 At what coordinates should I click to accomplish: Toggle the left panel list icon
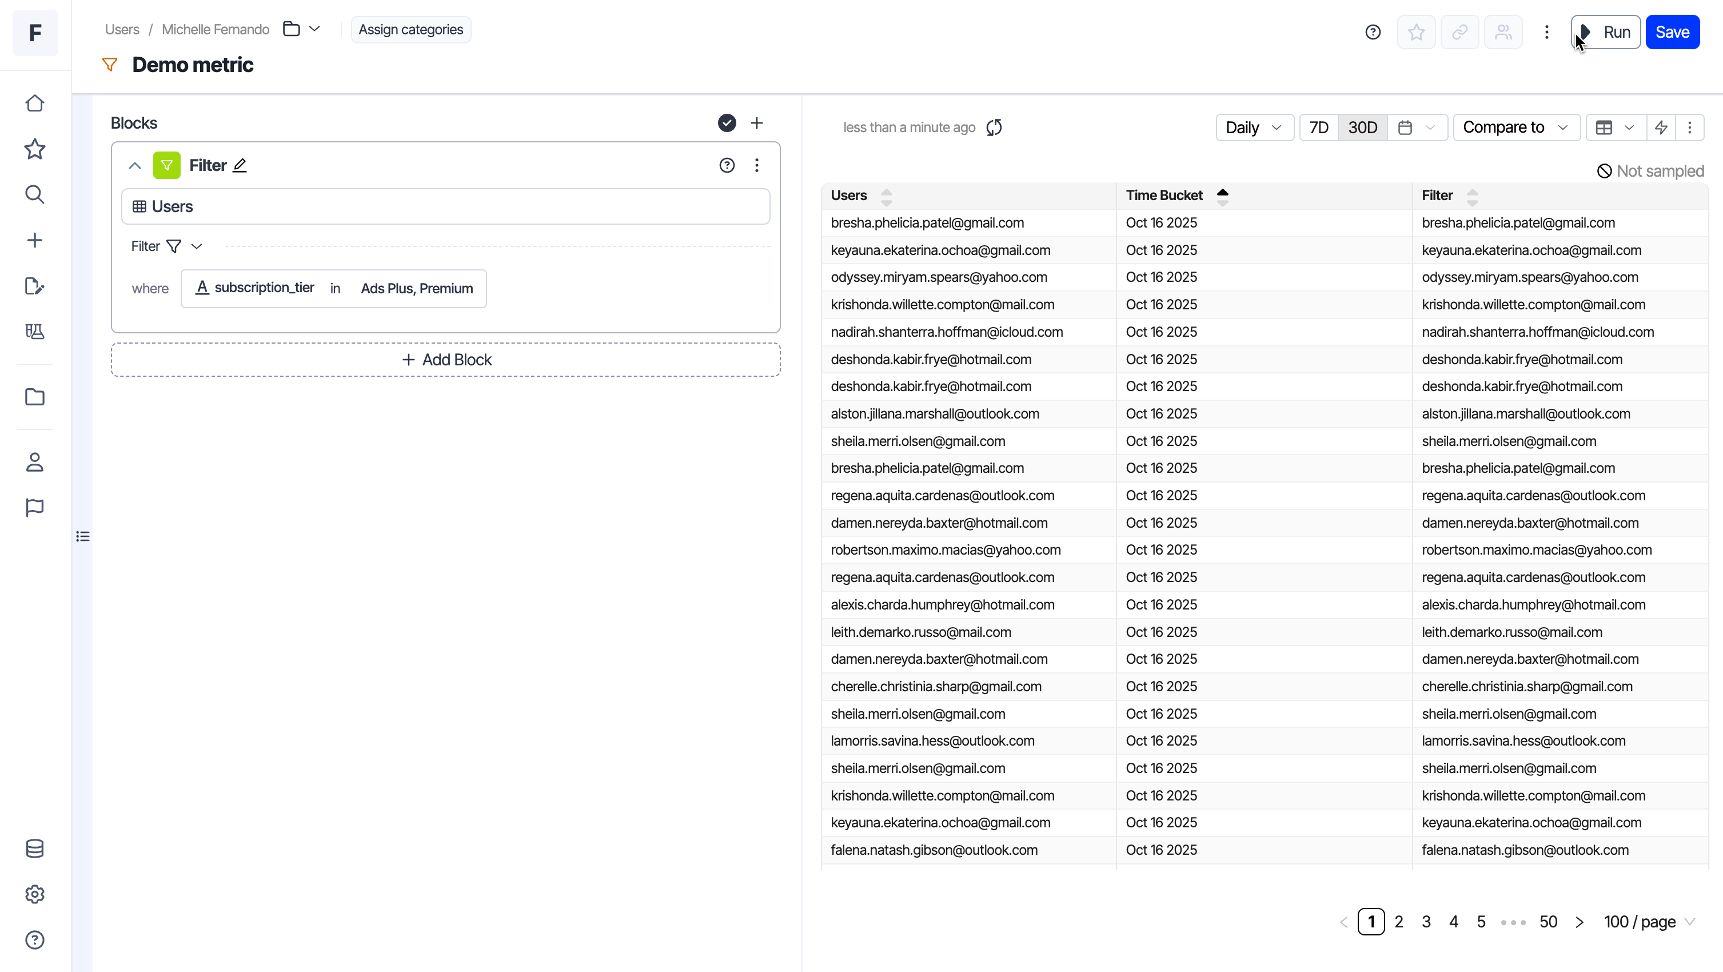point(83,536)
